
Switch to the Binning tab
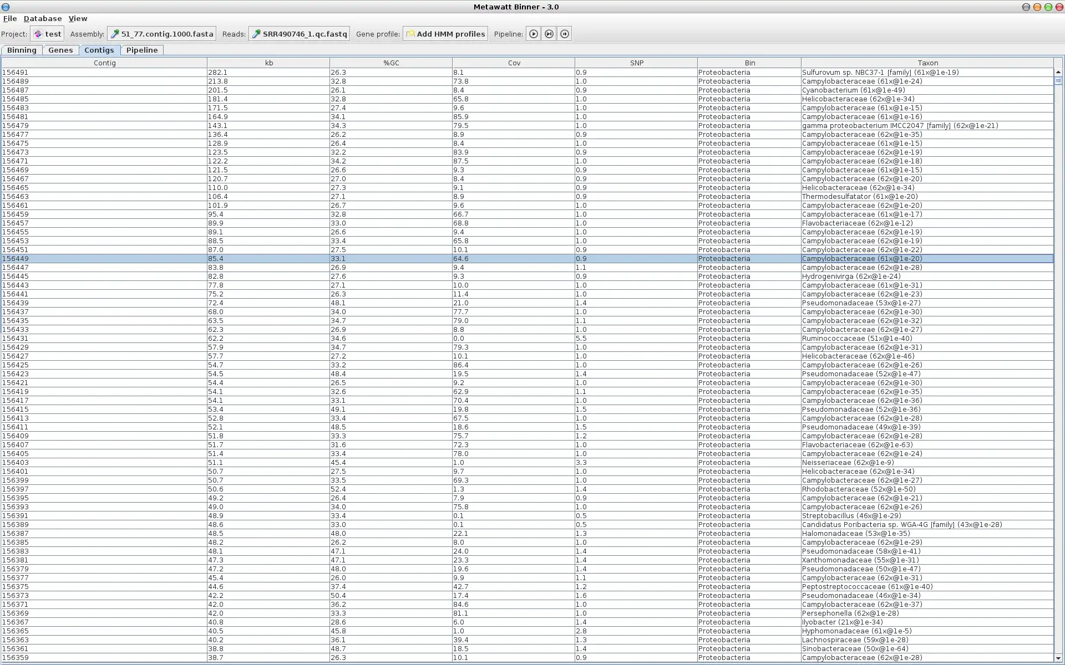click(x=22, y=50)
